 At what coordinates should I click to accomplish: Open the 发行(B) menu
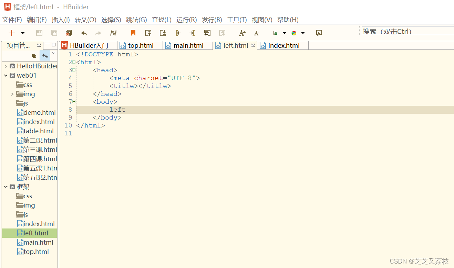212,20
